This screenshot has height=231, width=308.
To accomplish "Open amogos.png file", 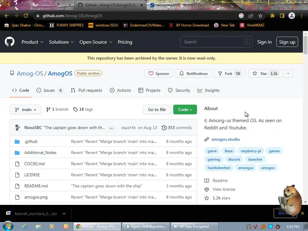I will click(x=36, y=197).
